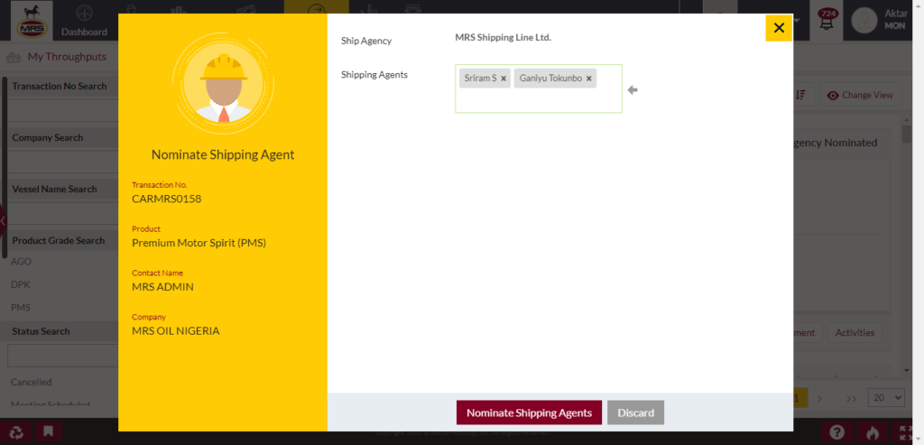924x445 pixels.
Task: Go to next page arrow
Action: [x=819, y=398]
